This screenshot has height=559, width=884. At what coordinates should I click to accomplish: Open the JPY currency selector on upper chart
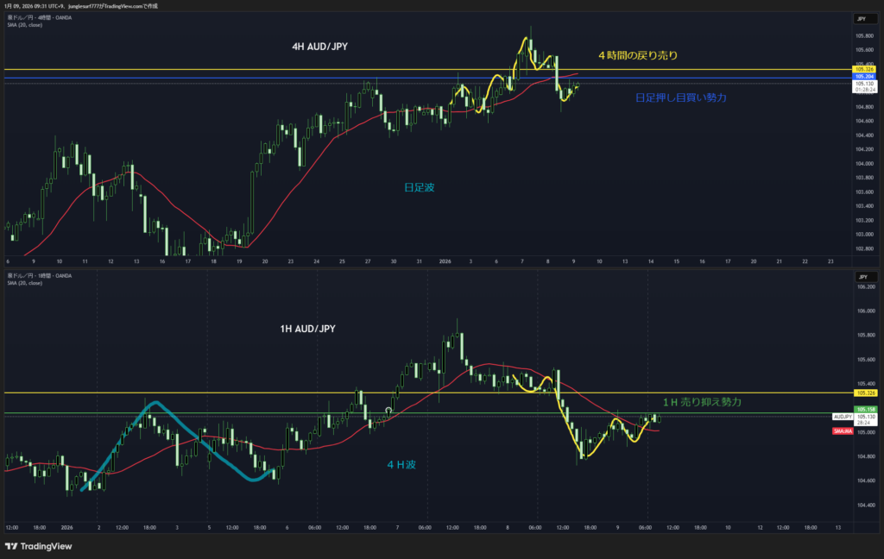point(861,18)
